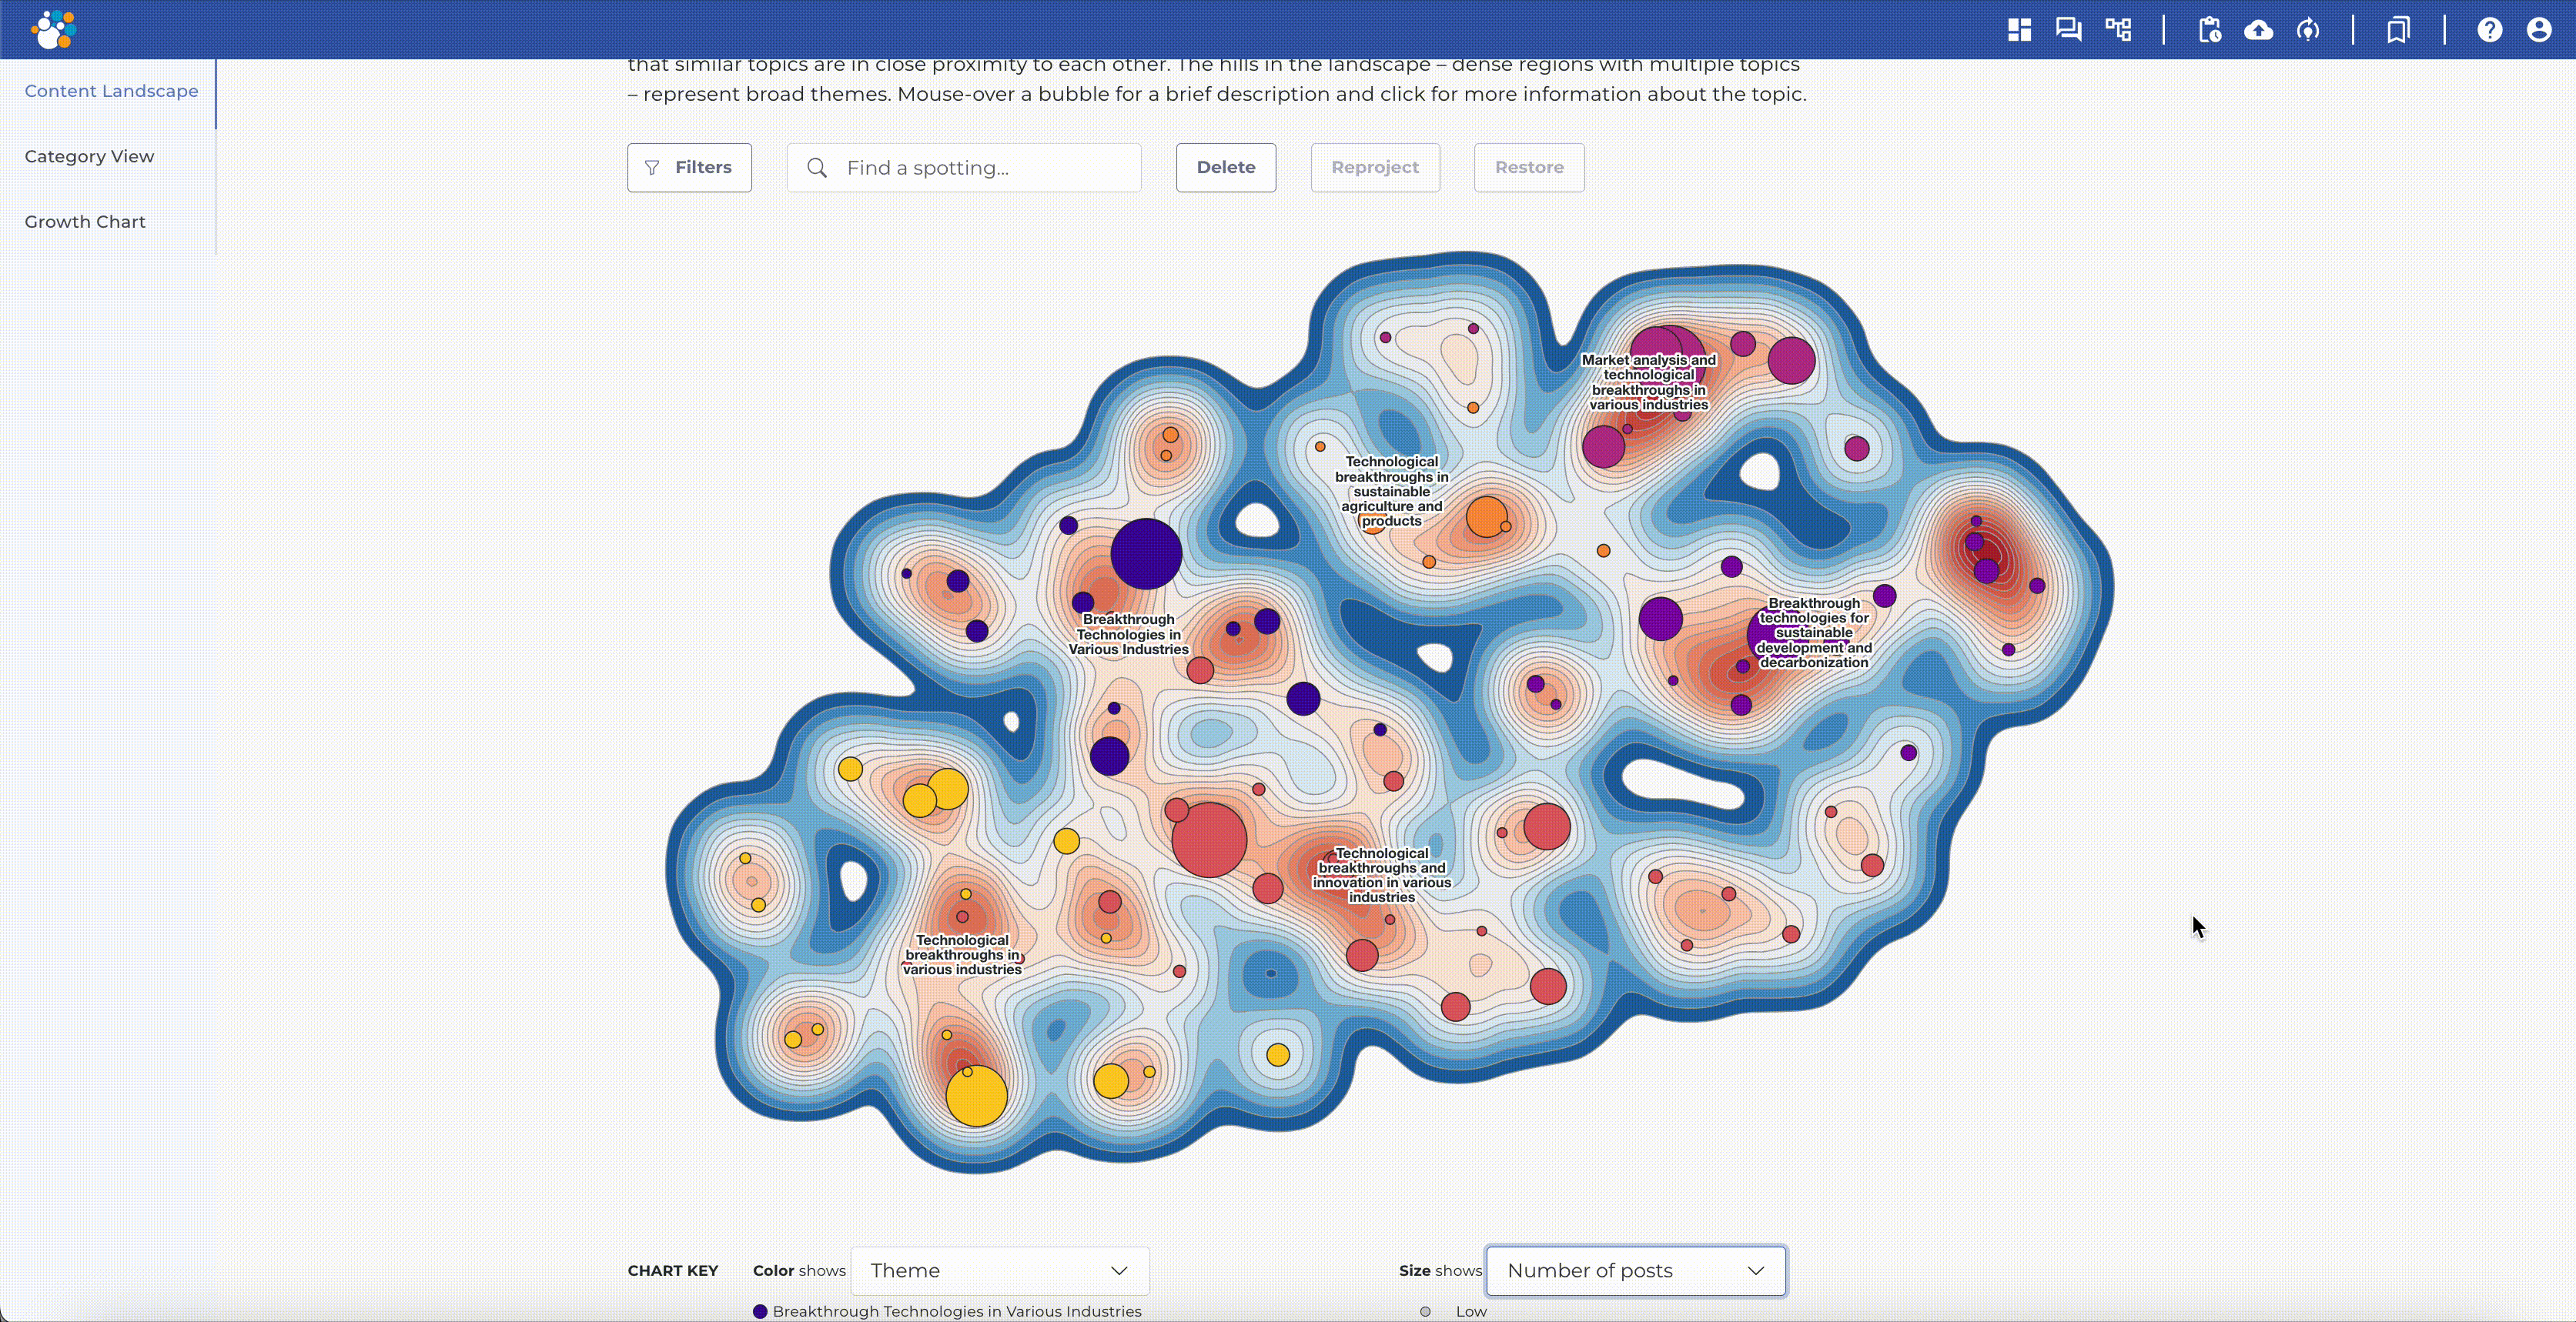Open saved bookmarks icon
The height and width of the screenshot is (1322, 2576).
click(2398, 29)
